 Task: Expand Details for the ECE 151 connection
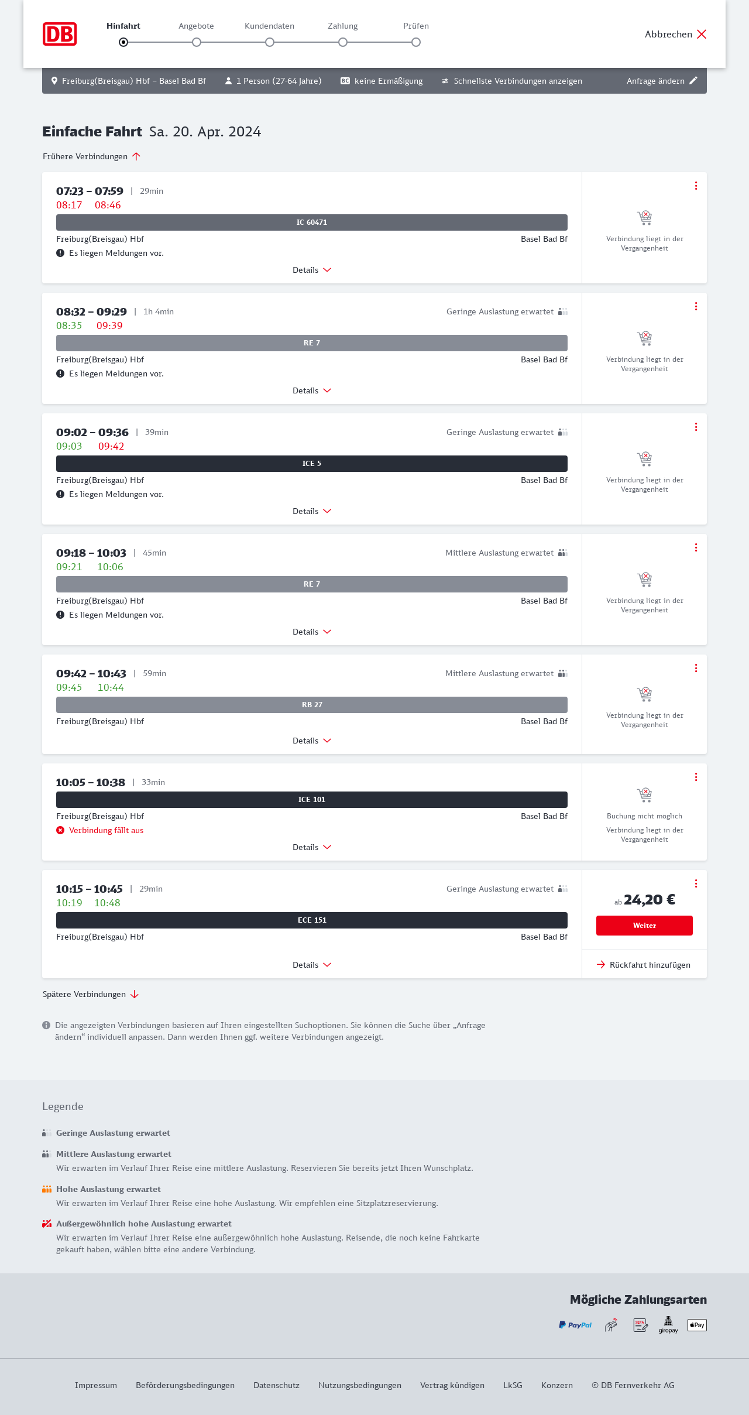click(x=312, y=965)
